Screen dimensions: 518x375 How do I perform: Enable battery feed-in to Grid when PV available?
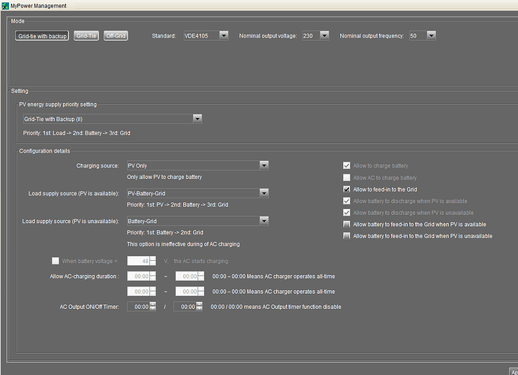pyautogui.click(x=346, y=224)
